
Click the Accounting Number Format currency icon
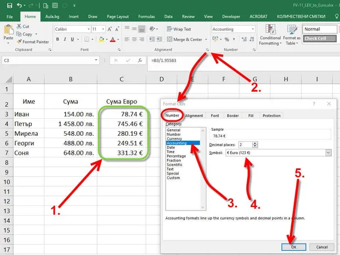[x=215, y=39]
